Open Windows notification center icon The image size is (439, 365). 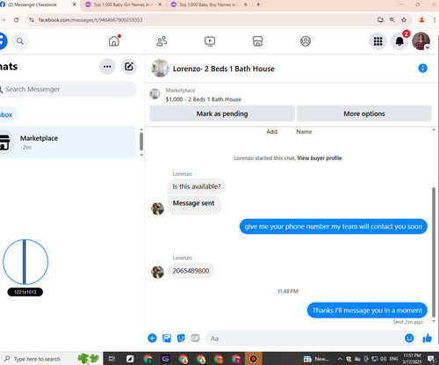pos(431,359)
